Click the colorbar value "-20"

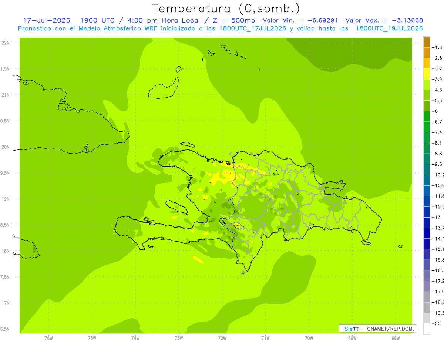[x=436, y=324]
